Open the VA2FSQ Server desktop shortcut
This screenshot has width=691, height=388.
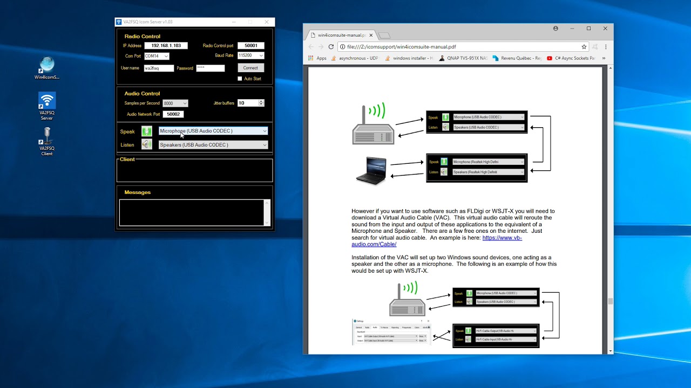coord(47,106)
